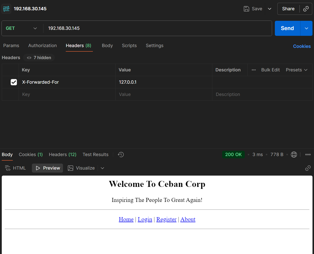Click the HTTP request type icon
The width and height of the screenshot is (314, 254).
(x=6, y=9)
